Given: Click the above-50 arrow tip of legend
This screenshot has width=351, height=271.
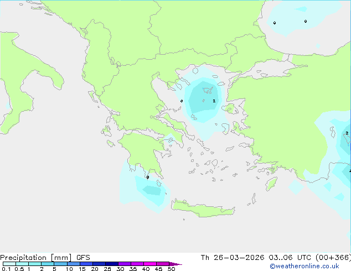Looking at the screenshot, I should click(175, 264).
